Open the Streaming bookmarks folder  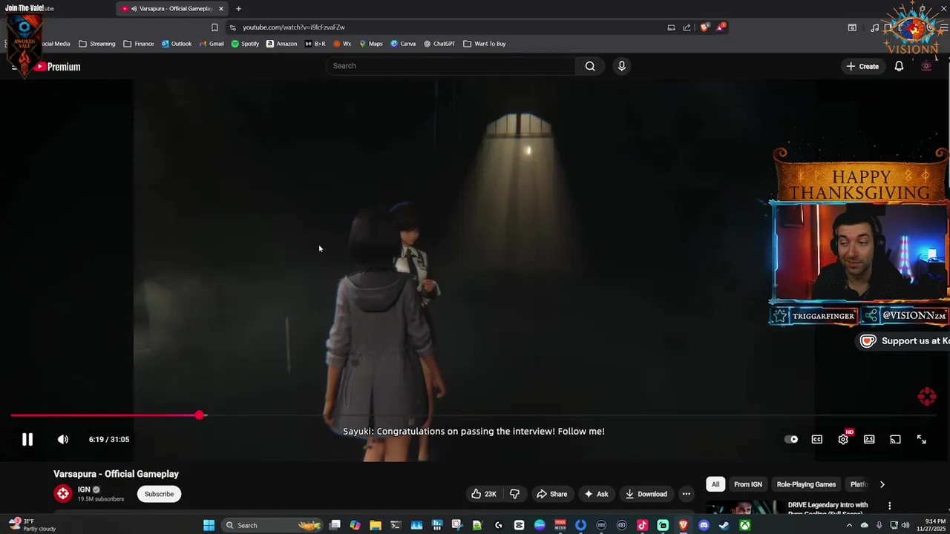tap(97, 44)
